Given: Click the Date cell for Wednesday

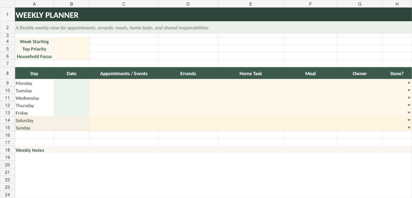Looking at the screenshot, I should pos(72,98).
